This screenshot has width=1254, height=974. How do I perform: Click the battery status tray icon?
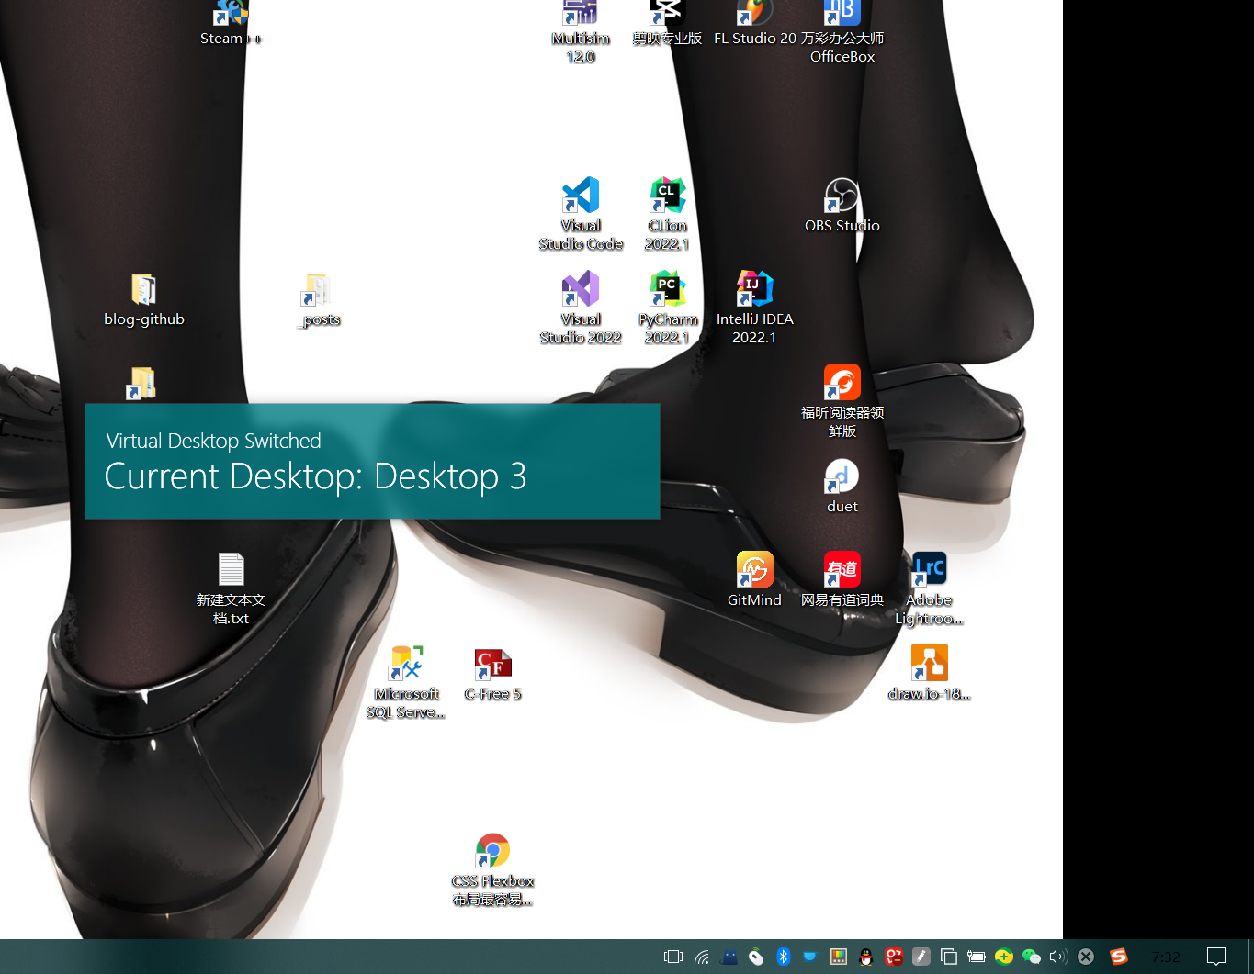tap(976, 957)
